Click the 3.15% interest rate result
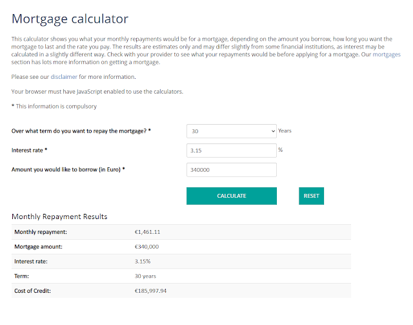 point(142,262)
